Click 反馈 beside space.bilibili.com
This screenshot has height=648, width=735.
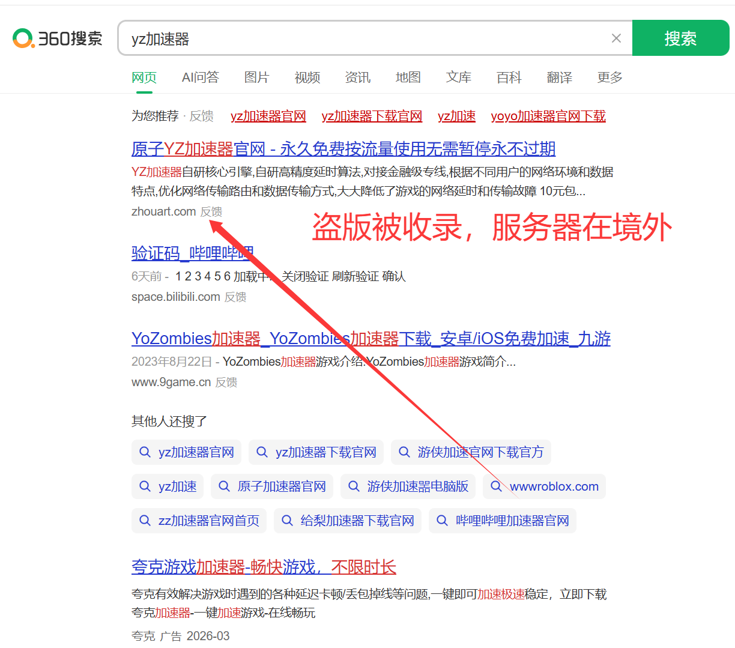235,297
